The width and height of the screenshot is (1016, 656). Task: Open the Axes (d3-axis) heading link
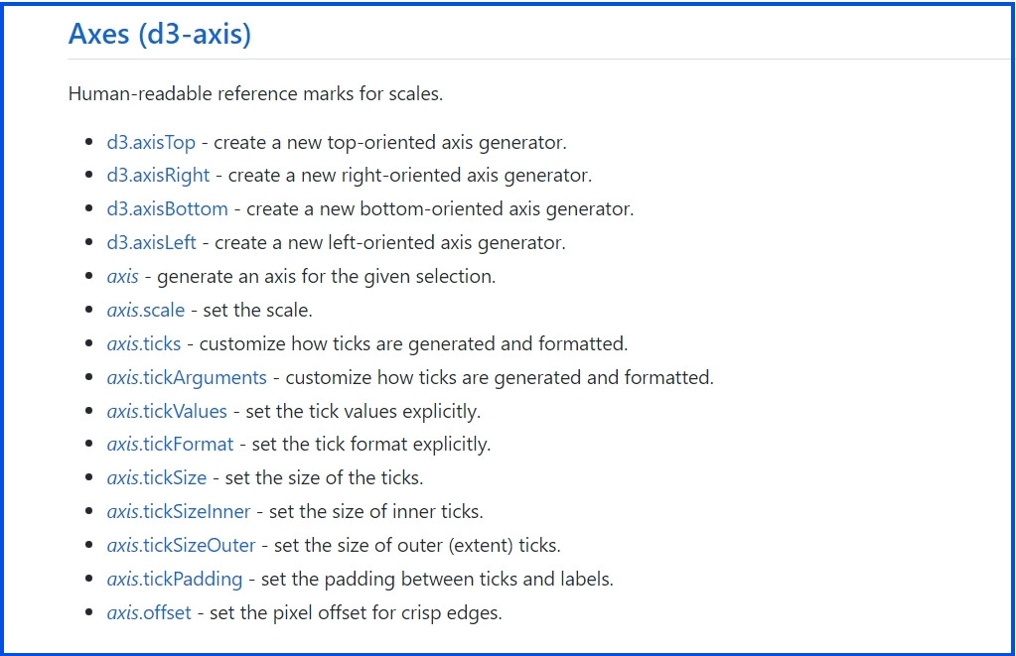click(x=159, y=34)
